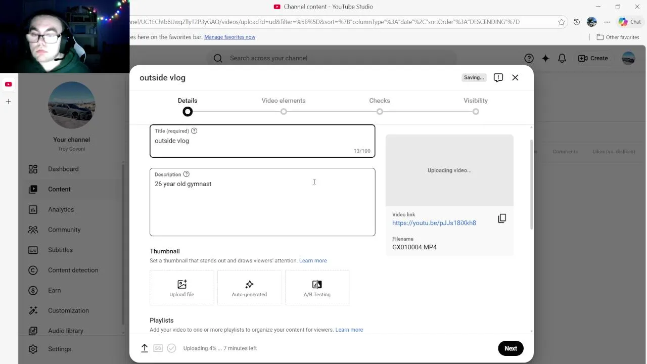Click the Saving... status badge
Image resolution: width=647 pixels, height=364 pixels.
(474, 77)
